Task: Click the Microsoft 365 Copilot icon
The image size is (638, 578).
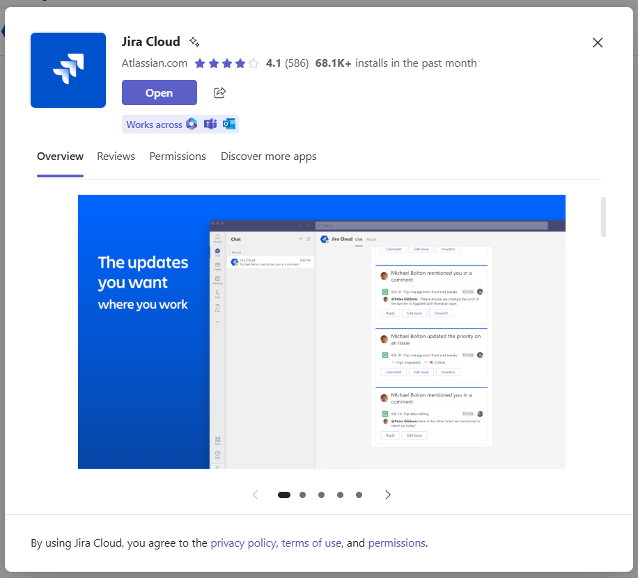Action: coord(192,124)
